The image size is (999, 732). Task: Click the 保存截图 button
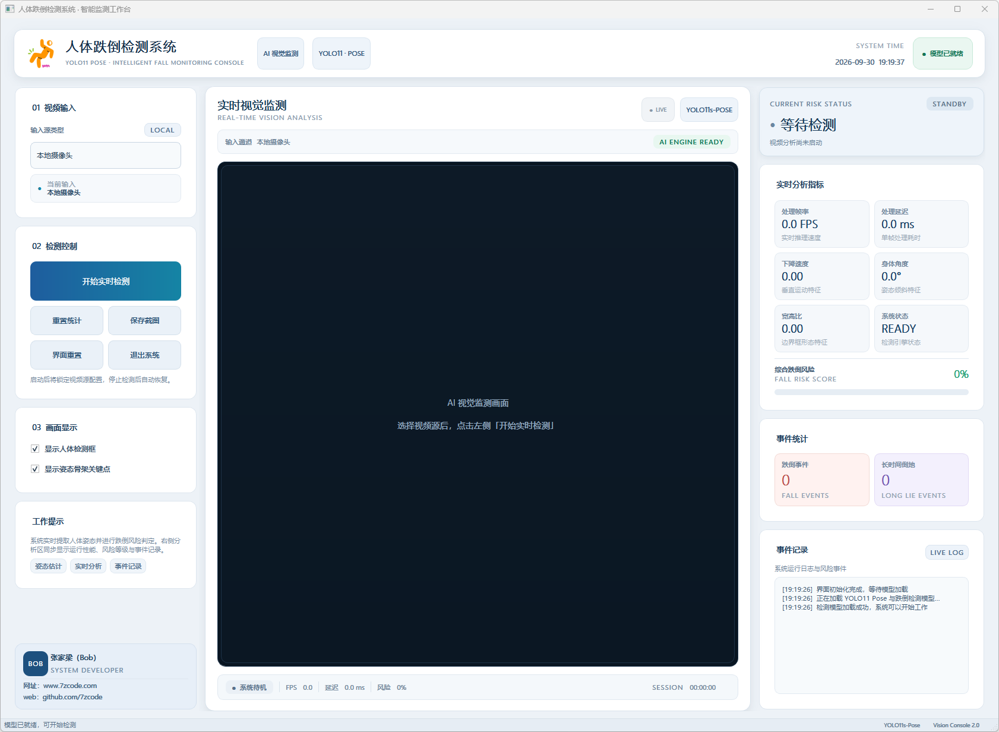point(145,321)
